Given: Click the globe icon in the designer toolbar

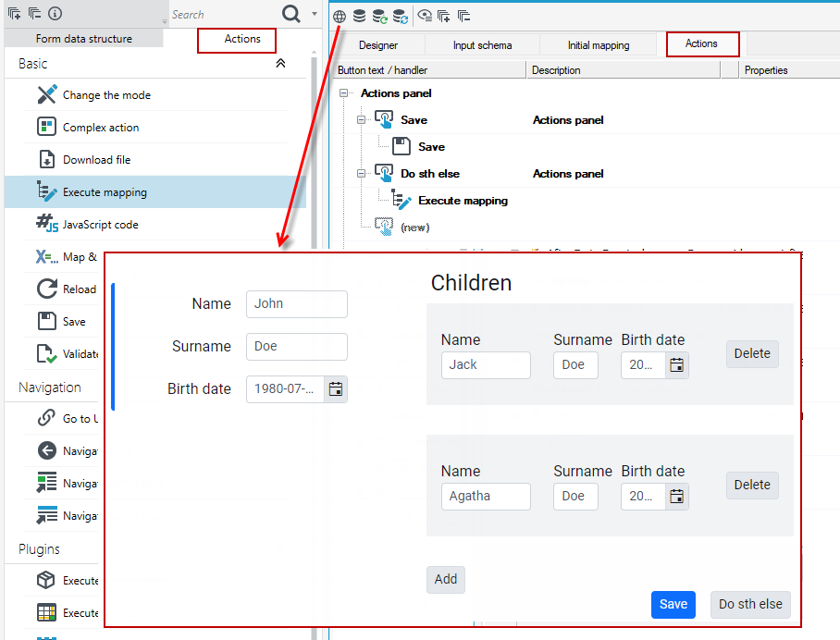Looking at the screenshot, I should click(x=340, y=16).
